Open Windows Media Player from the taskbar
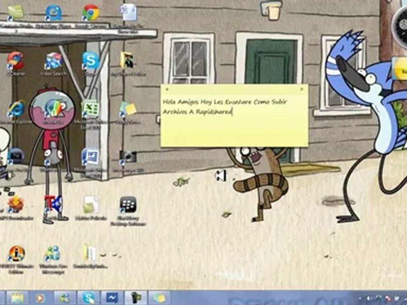 tap(39, 298)
